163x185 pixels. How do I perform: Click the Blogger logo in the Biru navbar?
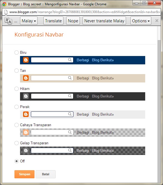click(x=26, y=60)
